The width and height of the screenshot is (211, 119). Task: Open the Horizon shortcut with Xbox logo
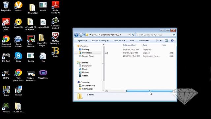point(6,108)
